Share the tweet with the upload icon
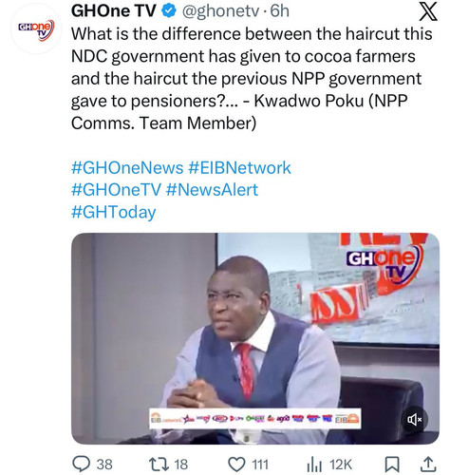450x475 pixels. [427, 465]
